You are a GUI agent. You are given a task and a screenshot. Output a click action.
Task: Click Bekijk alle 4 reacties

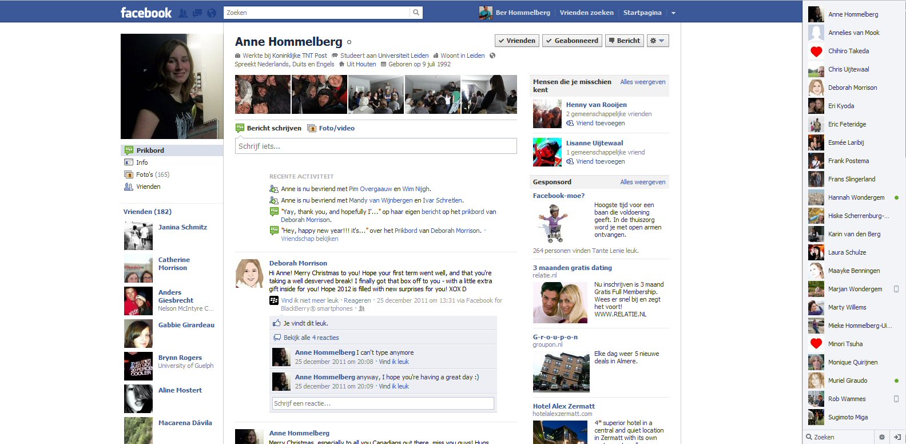pyautogui.click(x=311, y=338)
